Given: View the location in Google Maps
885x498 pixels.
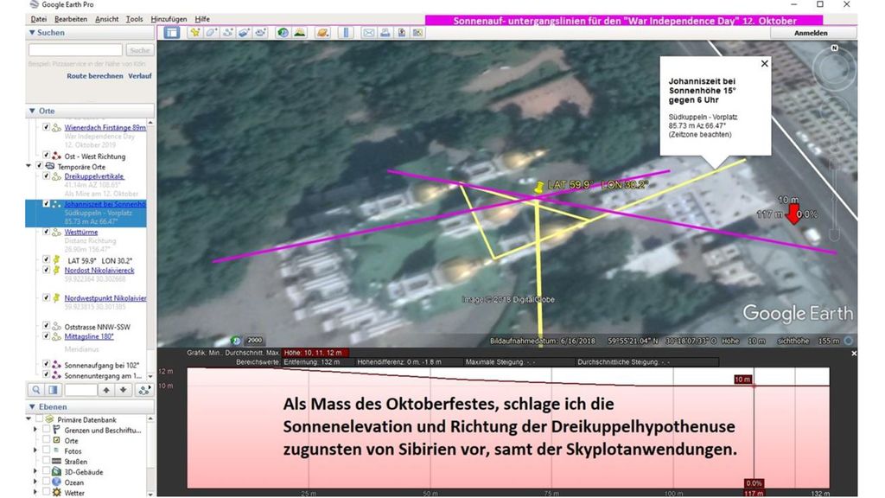Looking at the screenshot, I should (x=417, y=33).
